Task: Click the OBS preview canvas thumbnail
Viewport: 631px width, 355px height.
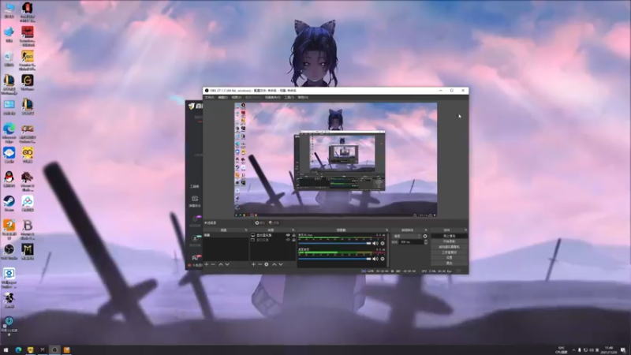Action: tap(336, 160)
